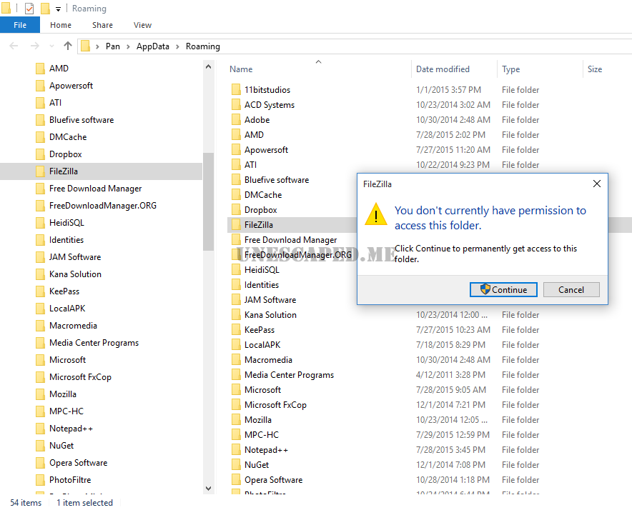This screenshot has width=632, height=510.
Task: Switch to the View ribbon tab
Action: (142, 24)
